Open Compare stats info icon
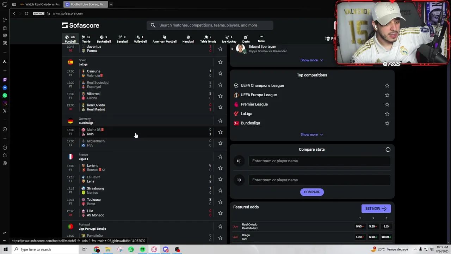Viewport: 451px width, 254px height. pyautogui.click(x=388, y=150)
